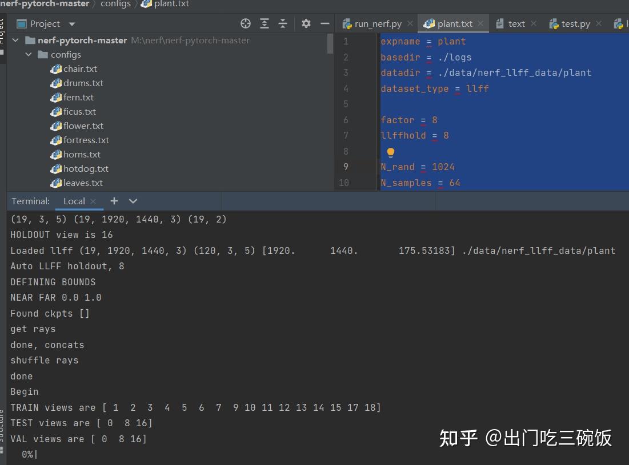
Task: Close the Local terminal session
Action: coord(93,201)
